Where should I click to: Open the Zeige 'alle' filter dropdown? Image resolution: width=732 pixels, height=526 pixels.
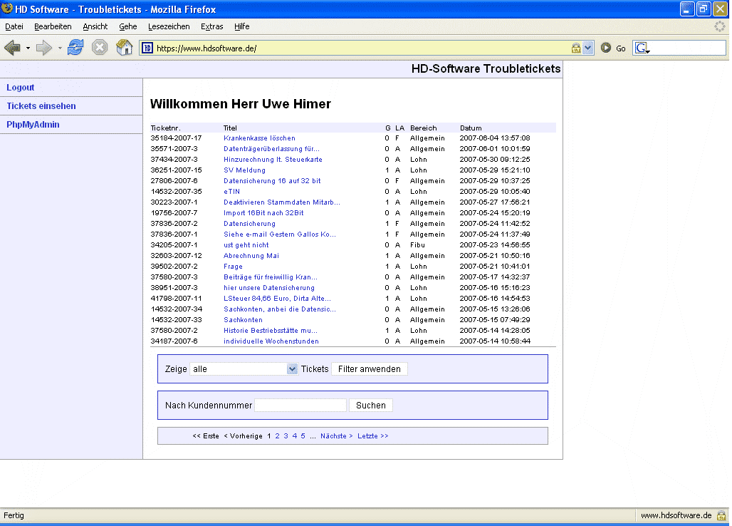tap(292, 369)
